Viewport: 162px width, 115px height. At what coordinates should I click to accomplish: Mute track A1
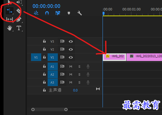point(71,66)
